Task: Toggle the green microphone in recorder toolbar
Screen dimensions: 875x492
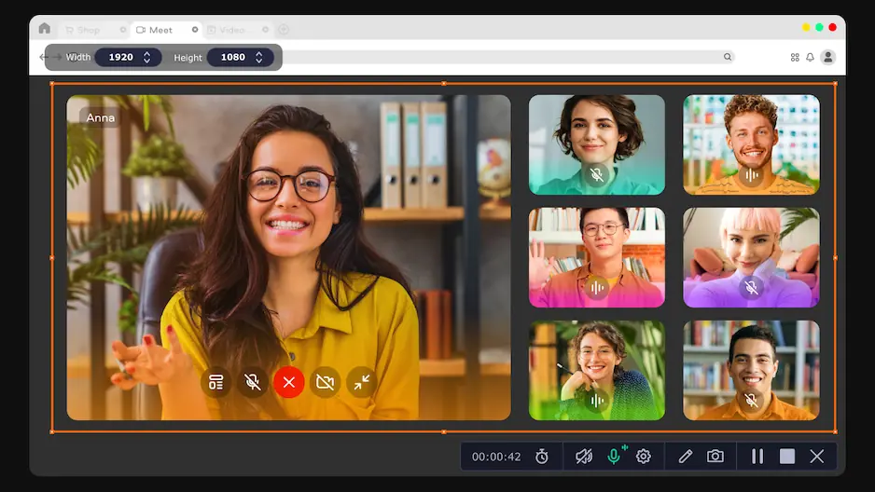Action: tap(614, 456)
